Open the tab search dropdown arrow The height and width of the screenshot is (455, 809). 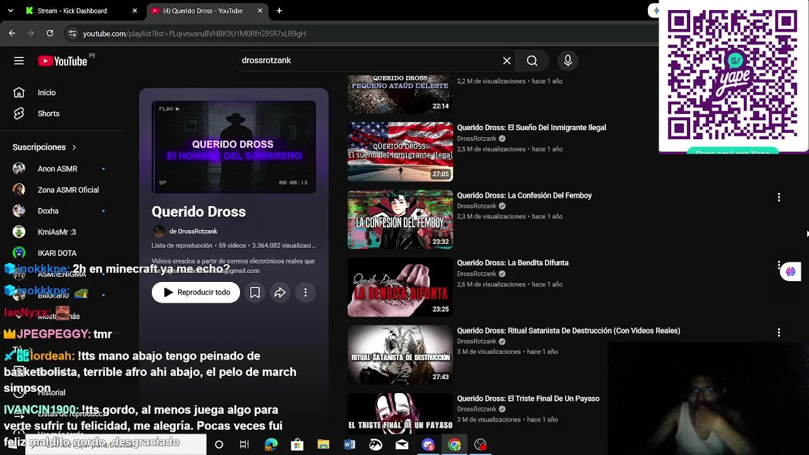pos(12,11)
